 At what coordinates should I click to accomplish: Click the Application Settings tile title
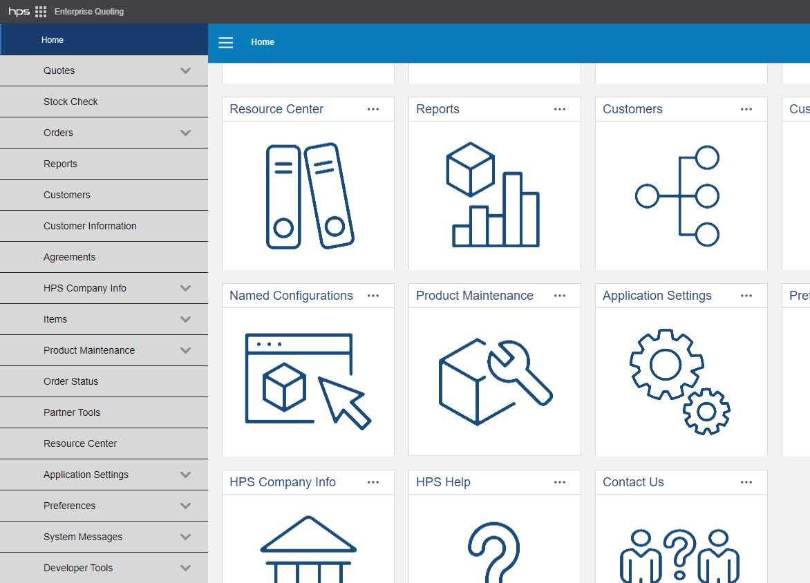tap(657, 296)
